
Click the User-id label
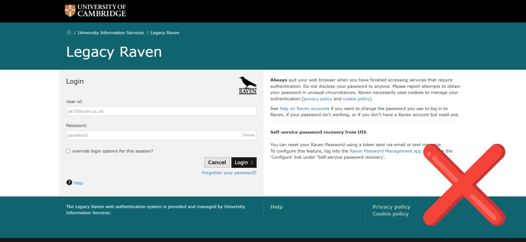[x=75, y=102]
